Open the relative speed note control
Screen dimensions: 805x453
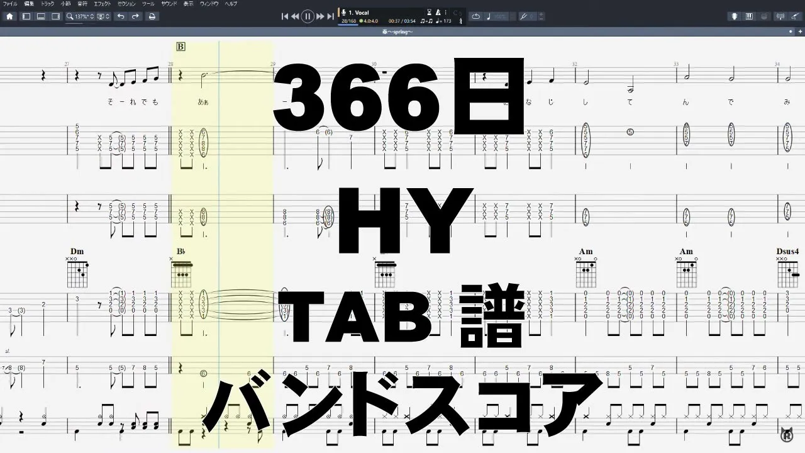point(497,16)
